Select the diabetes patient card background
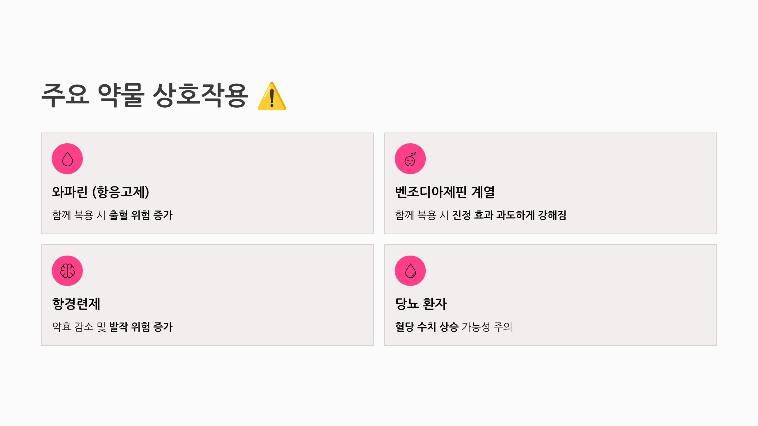This screenshot has height=426, width=758. click(550, 295)
